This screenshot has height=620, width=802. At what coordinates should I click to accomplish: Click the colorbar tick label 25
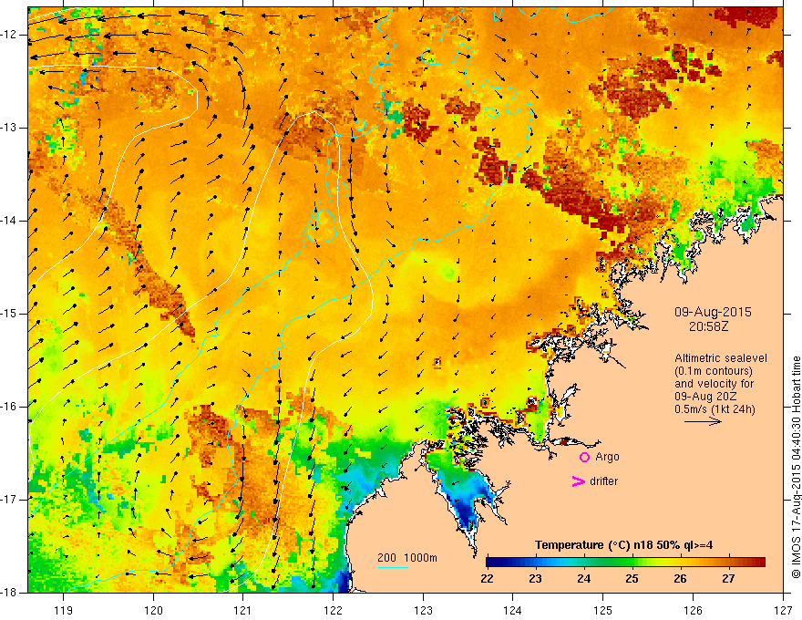click(632, 579)
